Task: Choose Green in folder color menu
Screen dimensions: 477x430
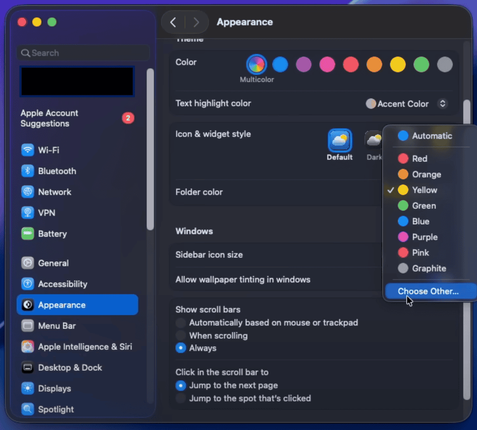Action: click(x=430, y=205)
